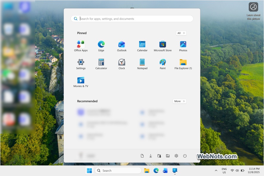Open File Explorer from the taskbar
264x176 pixels.
tap(147, 171)
